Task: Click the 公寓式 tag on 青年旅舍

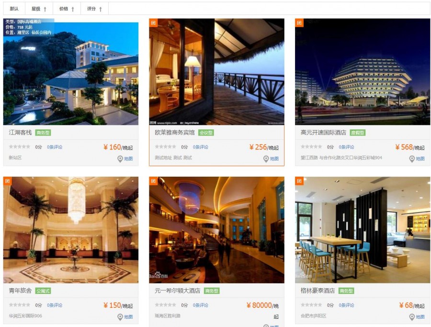Action: 43,291
